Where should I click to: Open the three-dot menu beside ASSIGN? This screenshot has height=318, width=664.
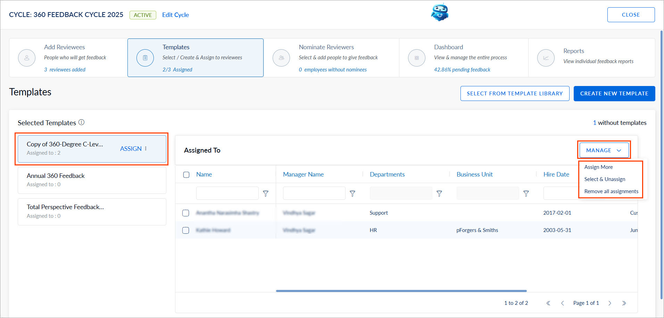pos(146,148)
